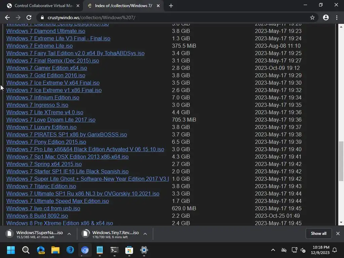Download Windows 7 Infinium Edition.iso
The image size is (344, 258).
(43, 98)
